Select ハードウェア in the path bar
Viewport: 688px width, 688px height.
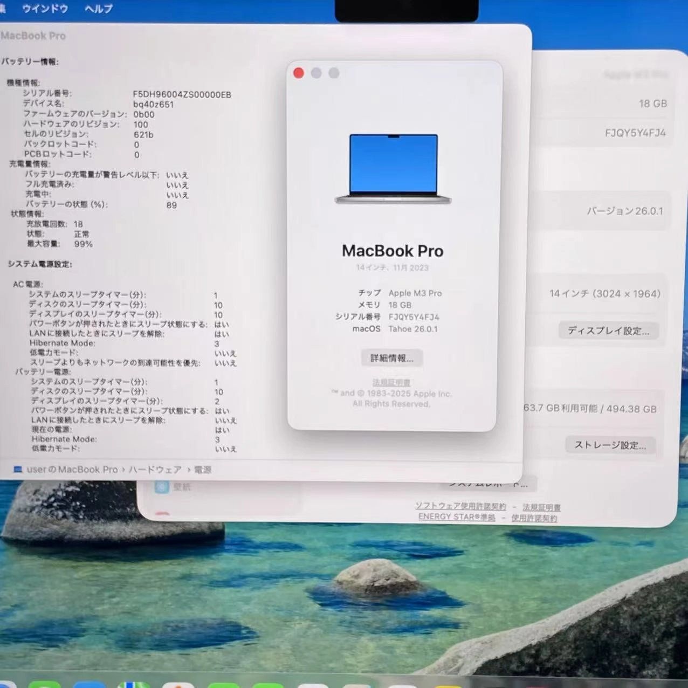pos(155,470)
